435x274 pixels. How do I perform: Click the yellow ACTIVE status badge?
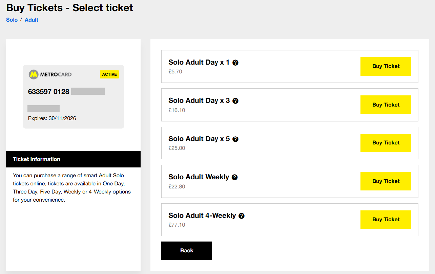(109, 74)
